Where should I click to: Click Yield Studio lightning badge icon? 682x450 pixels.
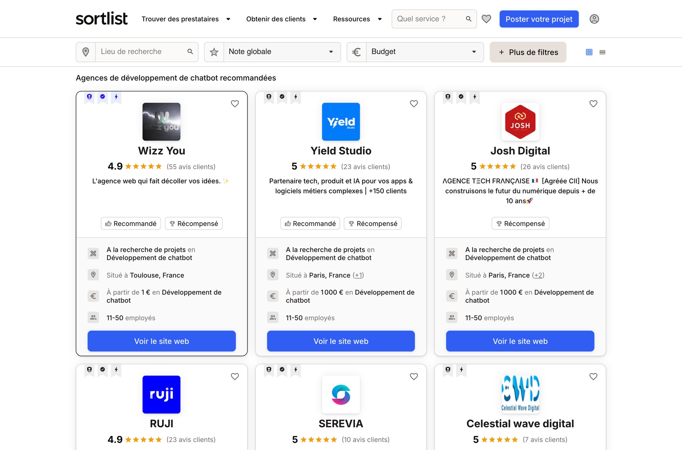296,97
